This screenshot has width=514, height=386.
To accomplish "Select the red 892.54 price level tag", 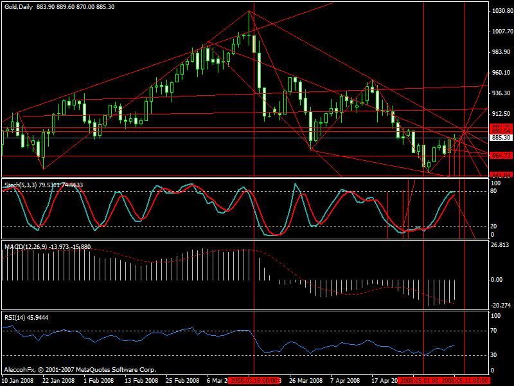I will pos(500,131).
